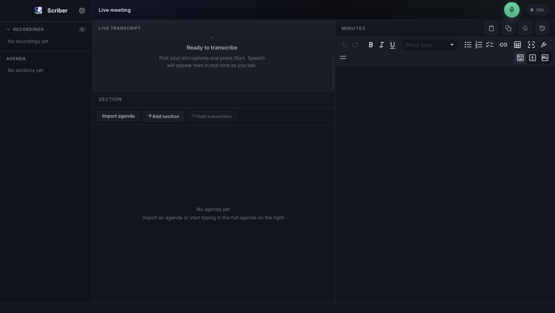
Task: Click the 'No agenda yet.' message
Action: click(x=213, y=209)
